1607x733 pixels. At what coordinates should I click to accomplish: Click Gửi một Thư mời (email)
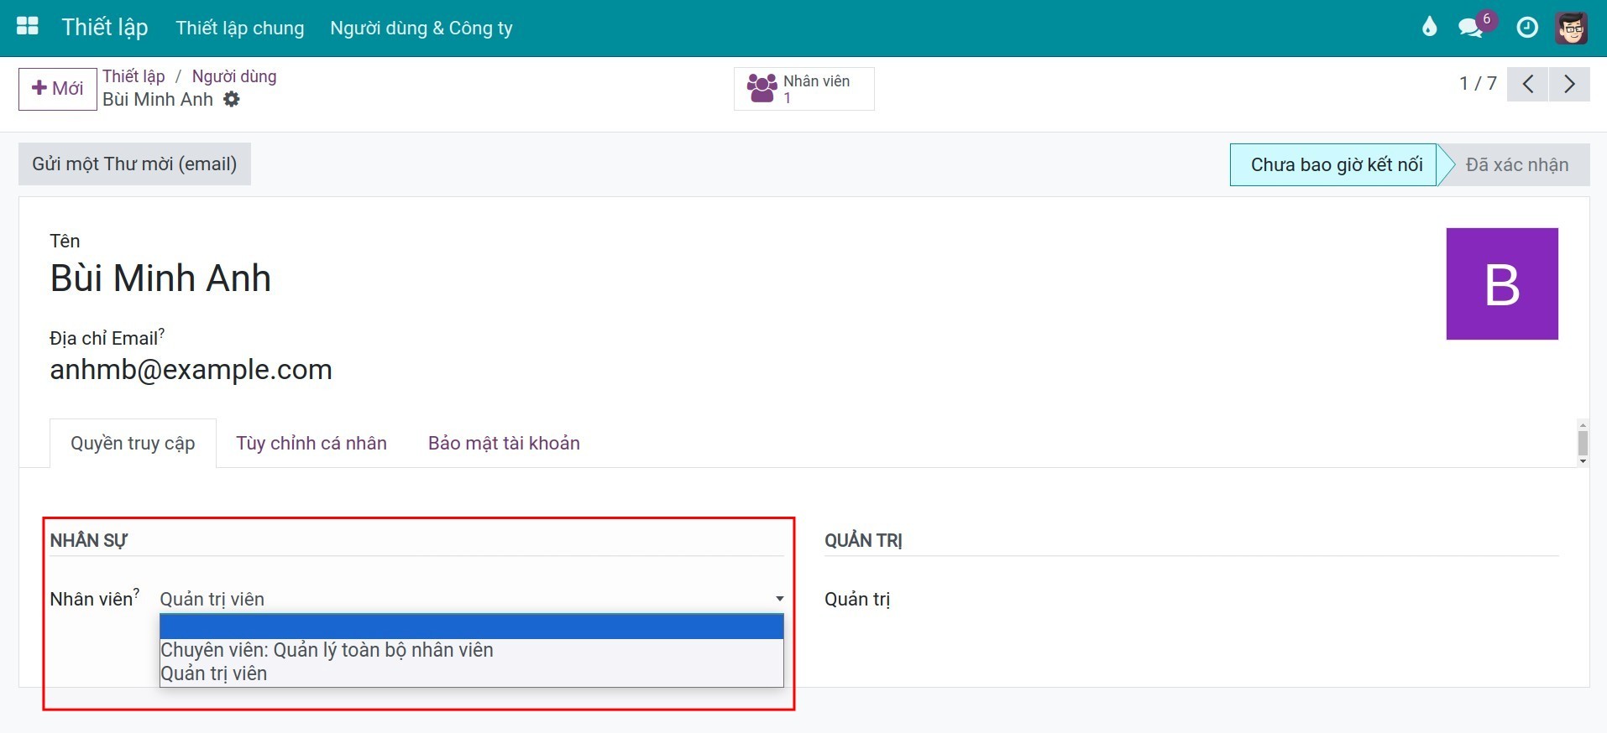coord(134,164)
